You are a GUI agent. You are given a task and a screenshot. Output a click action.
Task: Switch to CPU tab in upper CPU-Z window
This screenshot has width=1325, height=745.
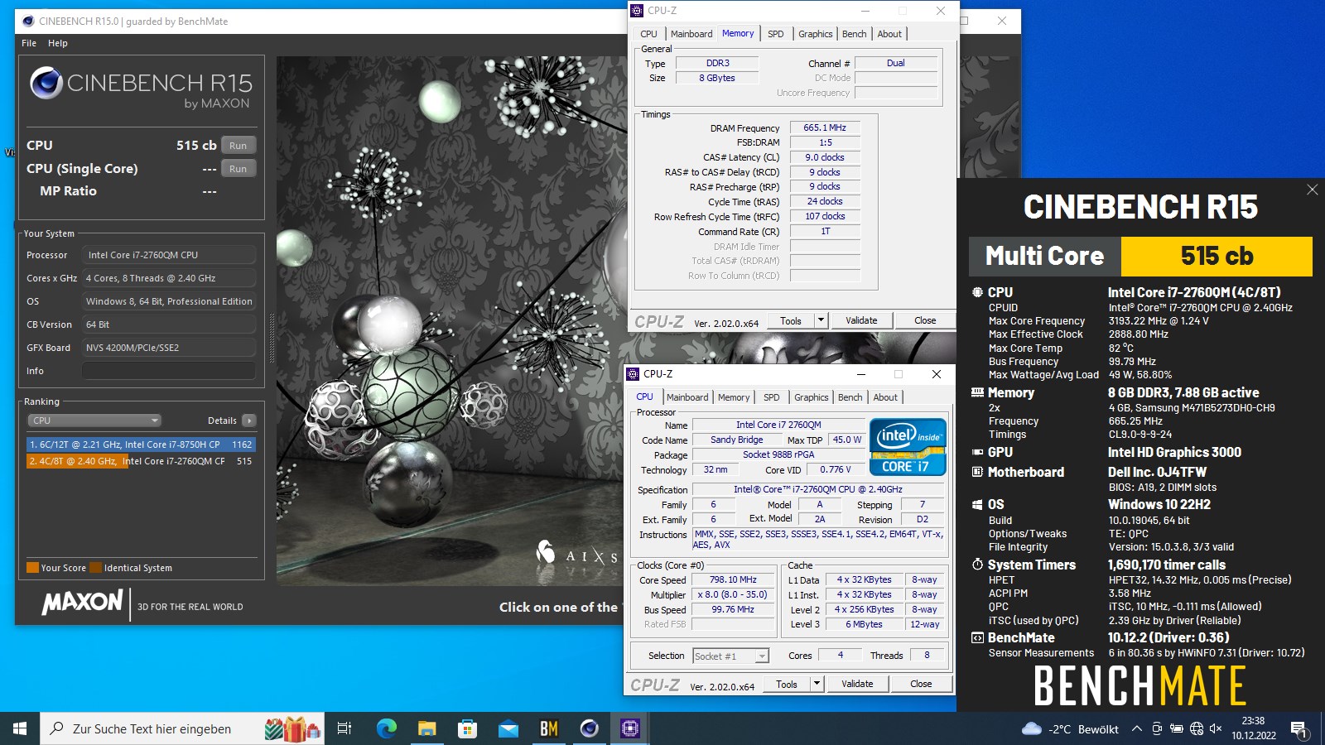pos(648,34)
